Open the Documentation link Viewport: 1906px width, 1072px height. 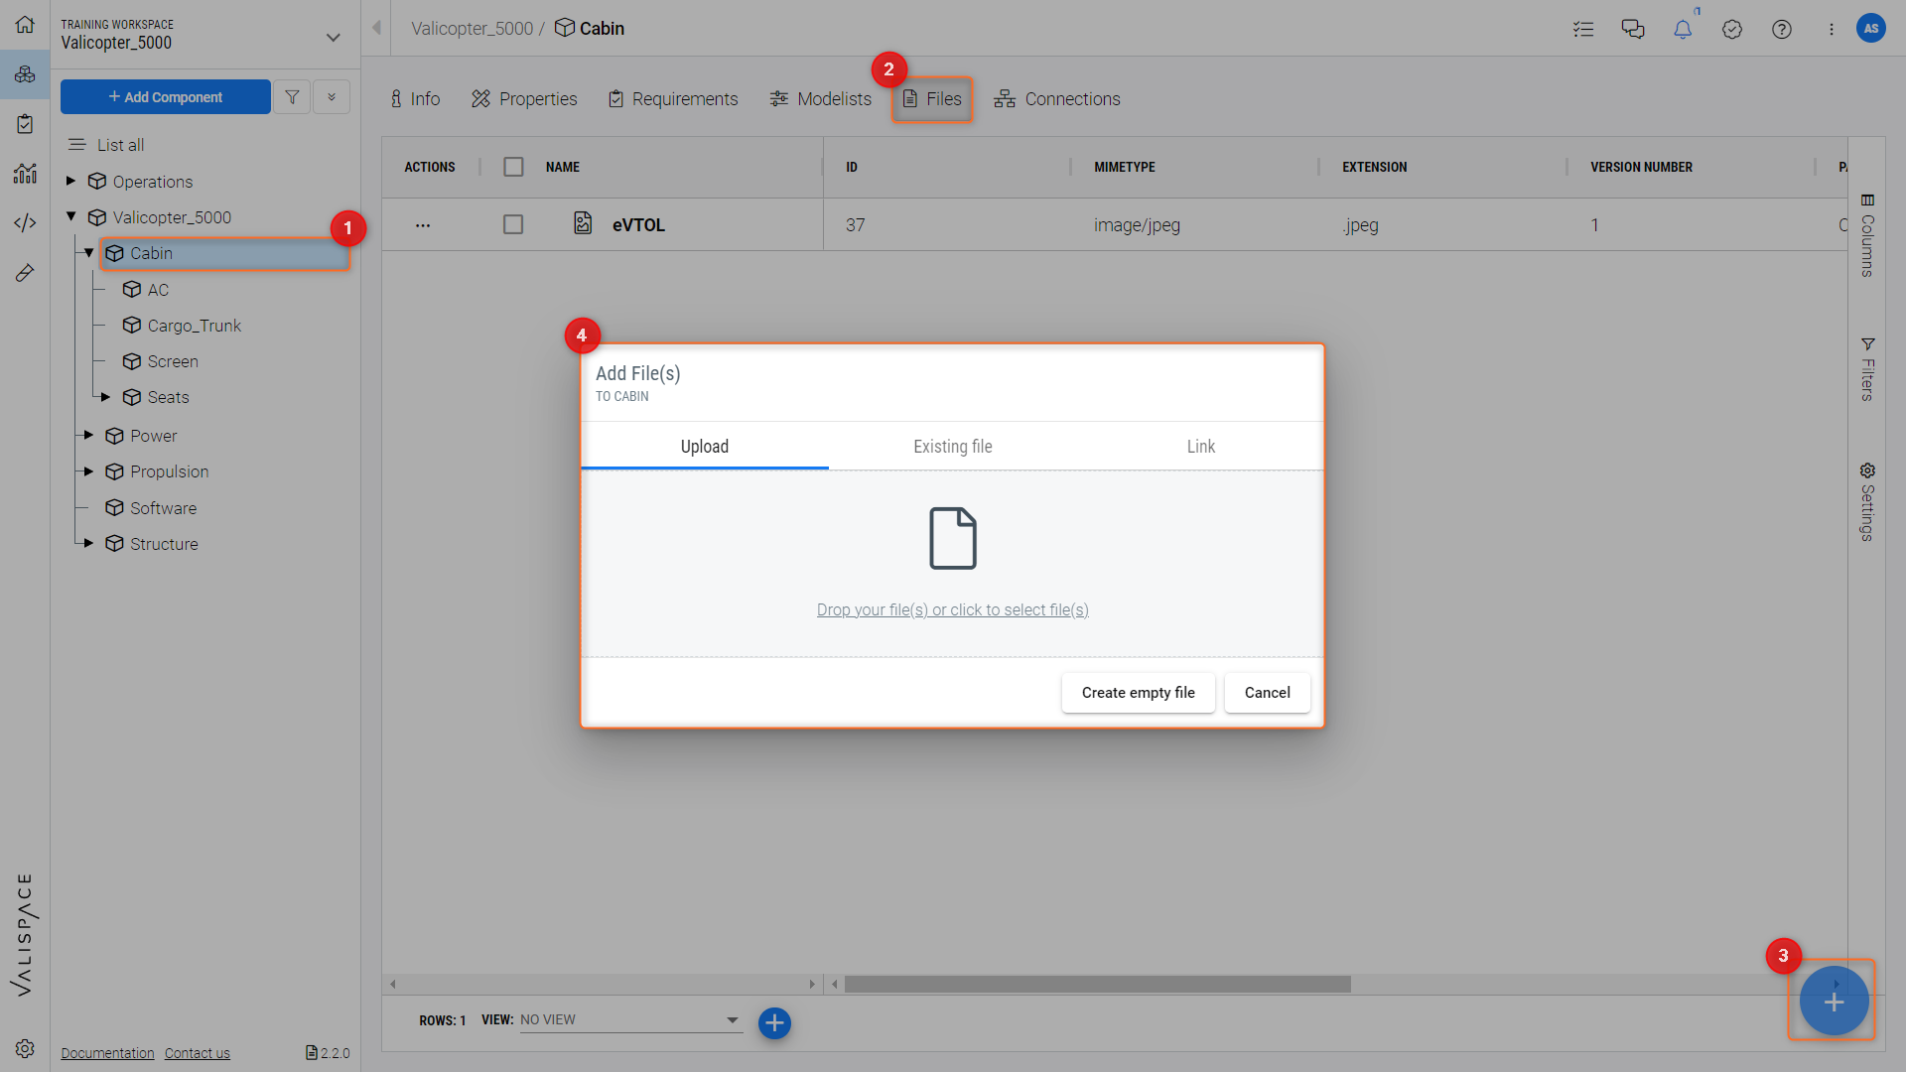click(107, 1053)
